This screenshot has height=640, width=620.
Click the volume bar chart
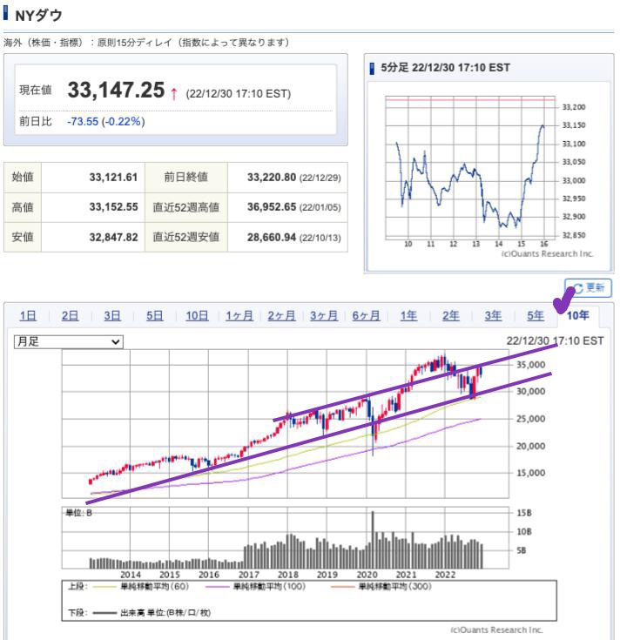285,538
